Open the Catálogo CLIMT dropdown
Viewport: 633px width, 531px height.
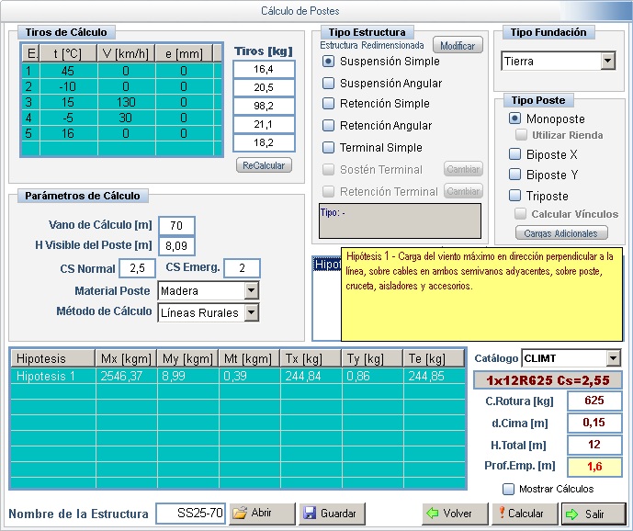613,358
